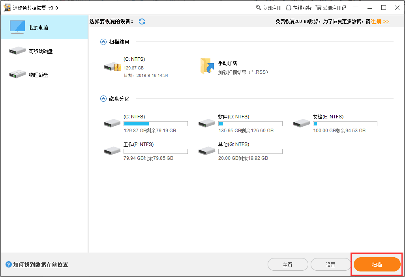Open 如何找到数据存储位置 link
This screenshot has width=405, height=277.
[x=41, y=265]
